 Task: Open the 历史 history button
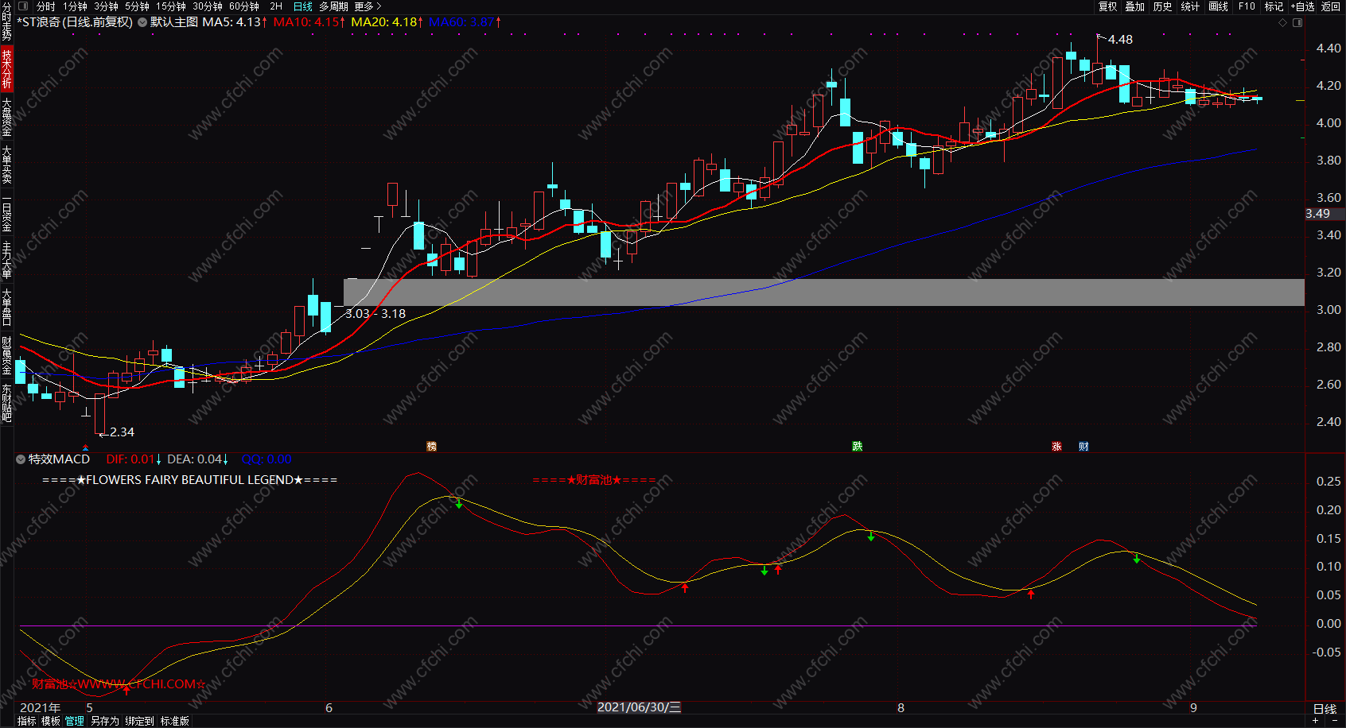pyautogui.click(x=1163, y=6)
